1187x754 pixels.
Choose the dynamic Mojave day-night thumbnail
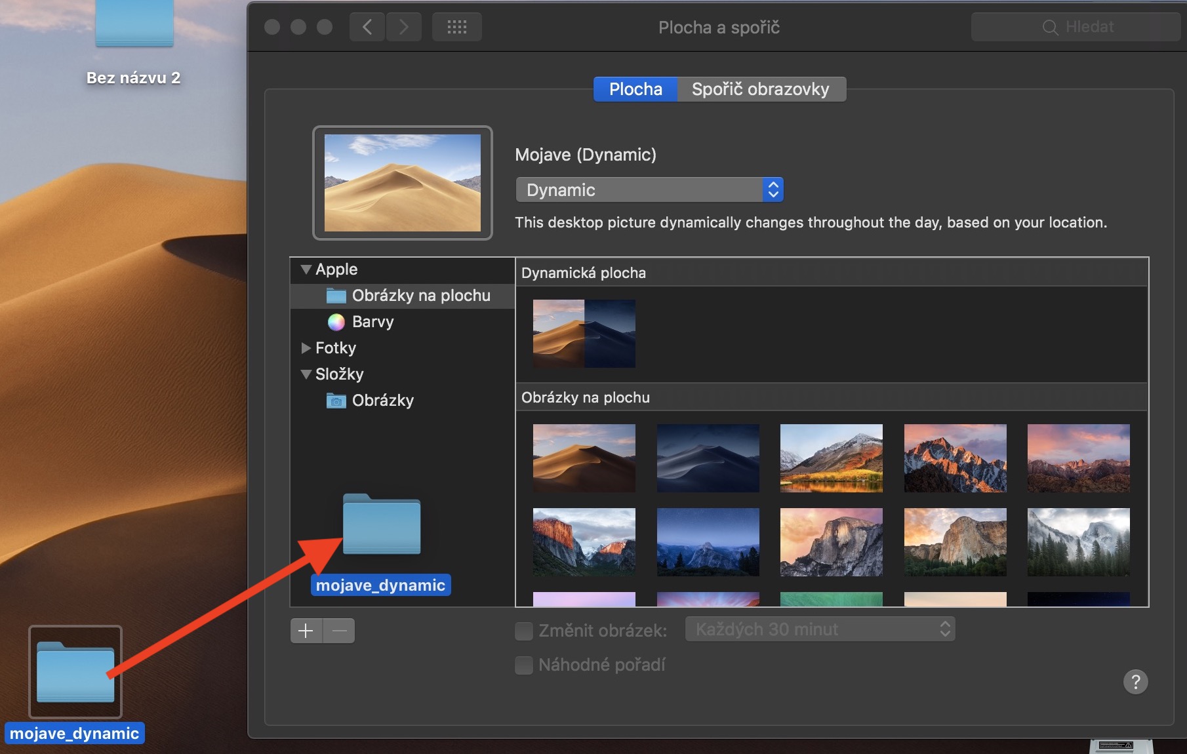(584, 333)
